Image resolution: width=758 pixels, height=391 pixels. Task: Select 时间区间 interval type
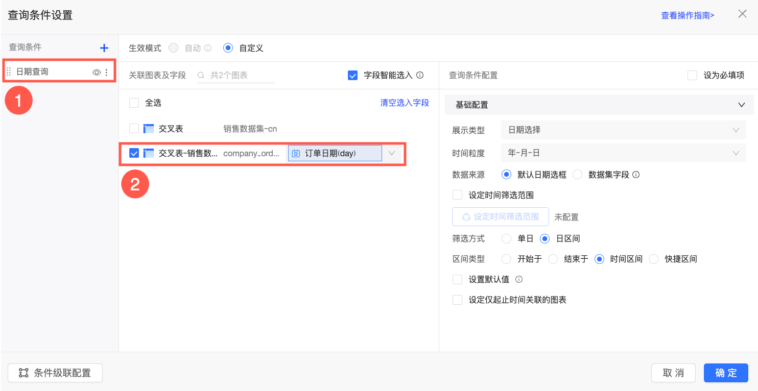coord(599,259)
